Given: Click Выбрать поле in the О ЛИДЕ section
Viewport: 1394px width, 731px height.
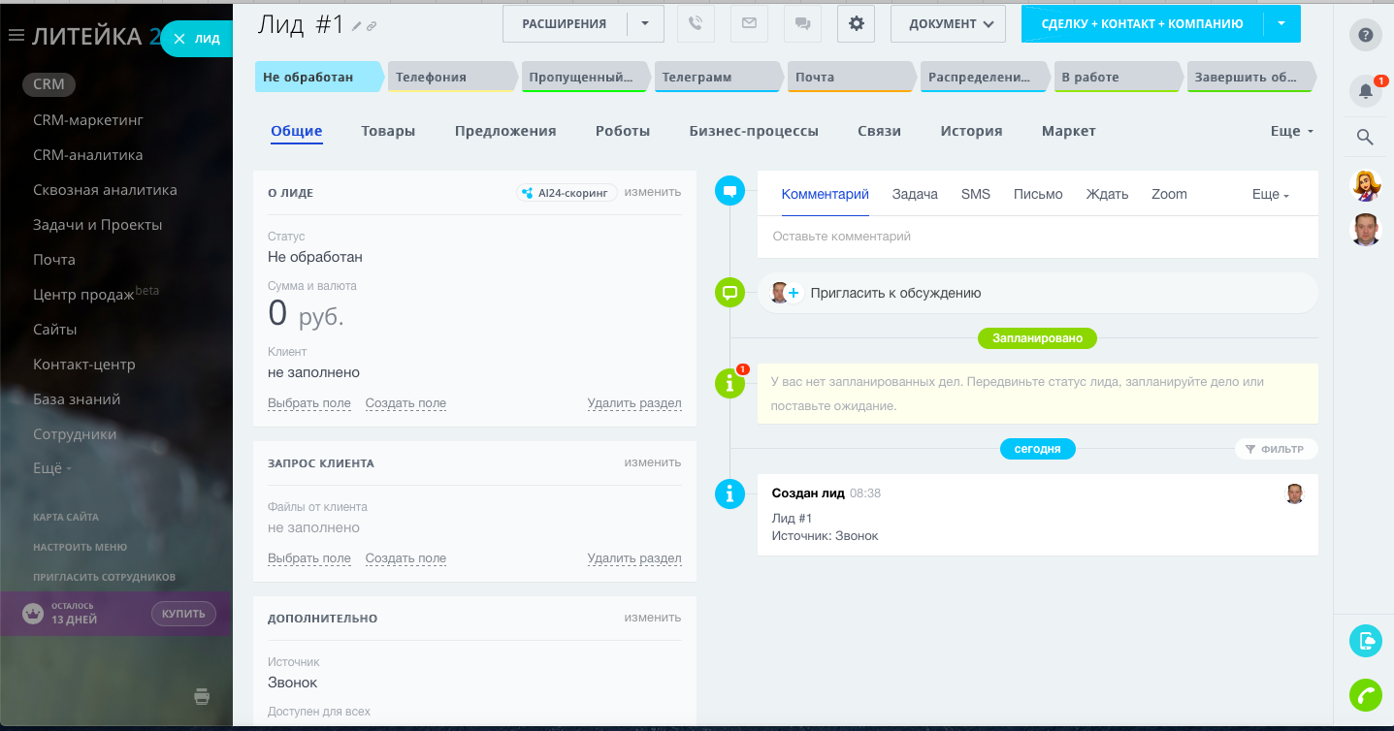Looking at the screenshot, I should (x=309, y=403).
